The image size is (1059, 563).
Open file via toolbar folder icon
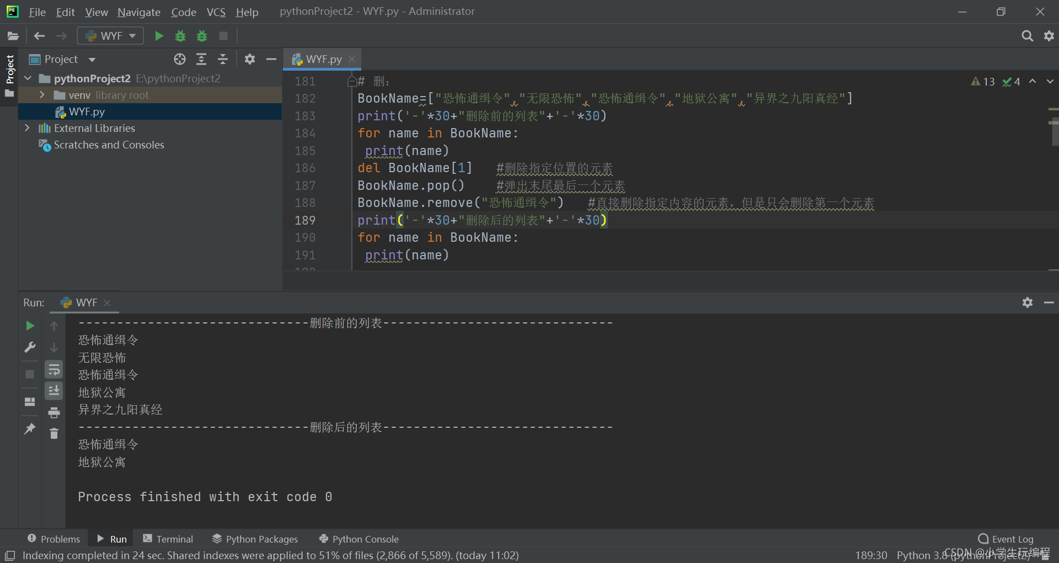pos(13,36)
